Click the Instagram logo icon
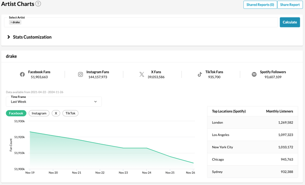The width and height of the screenshot is (305, 185). (81, 74)
